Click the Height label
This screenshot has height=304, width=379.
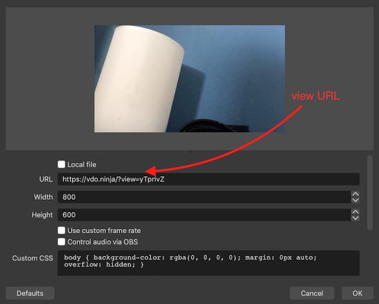pyautogui.click(x=42, y=215)
